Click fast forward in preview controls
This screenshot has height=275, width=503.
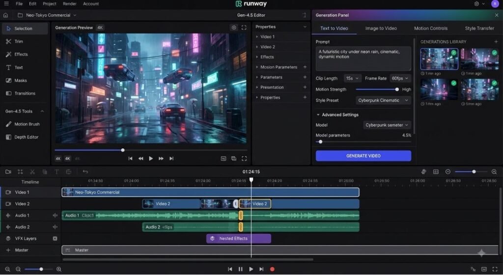(161, 159)
